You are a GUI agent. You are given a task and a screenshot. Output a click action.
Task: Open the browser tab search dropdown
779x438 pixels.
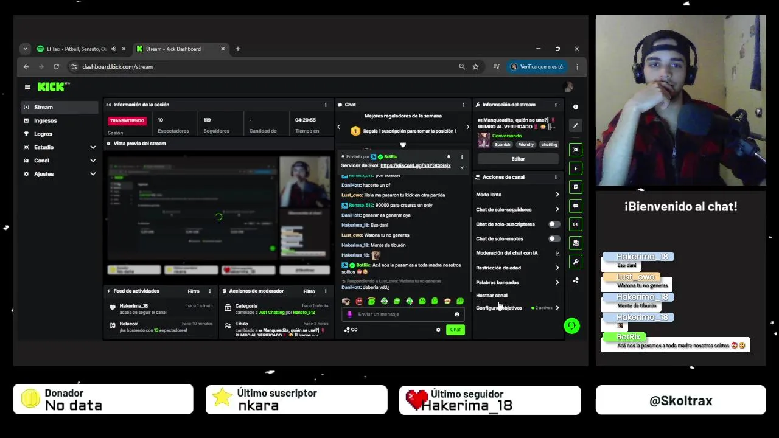[x=25, y=49]
